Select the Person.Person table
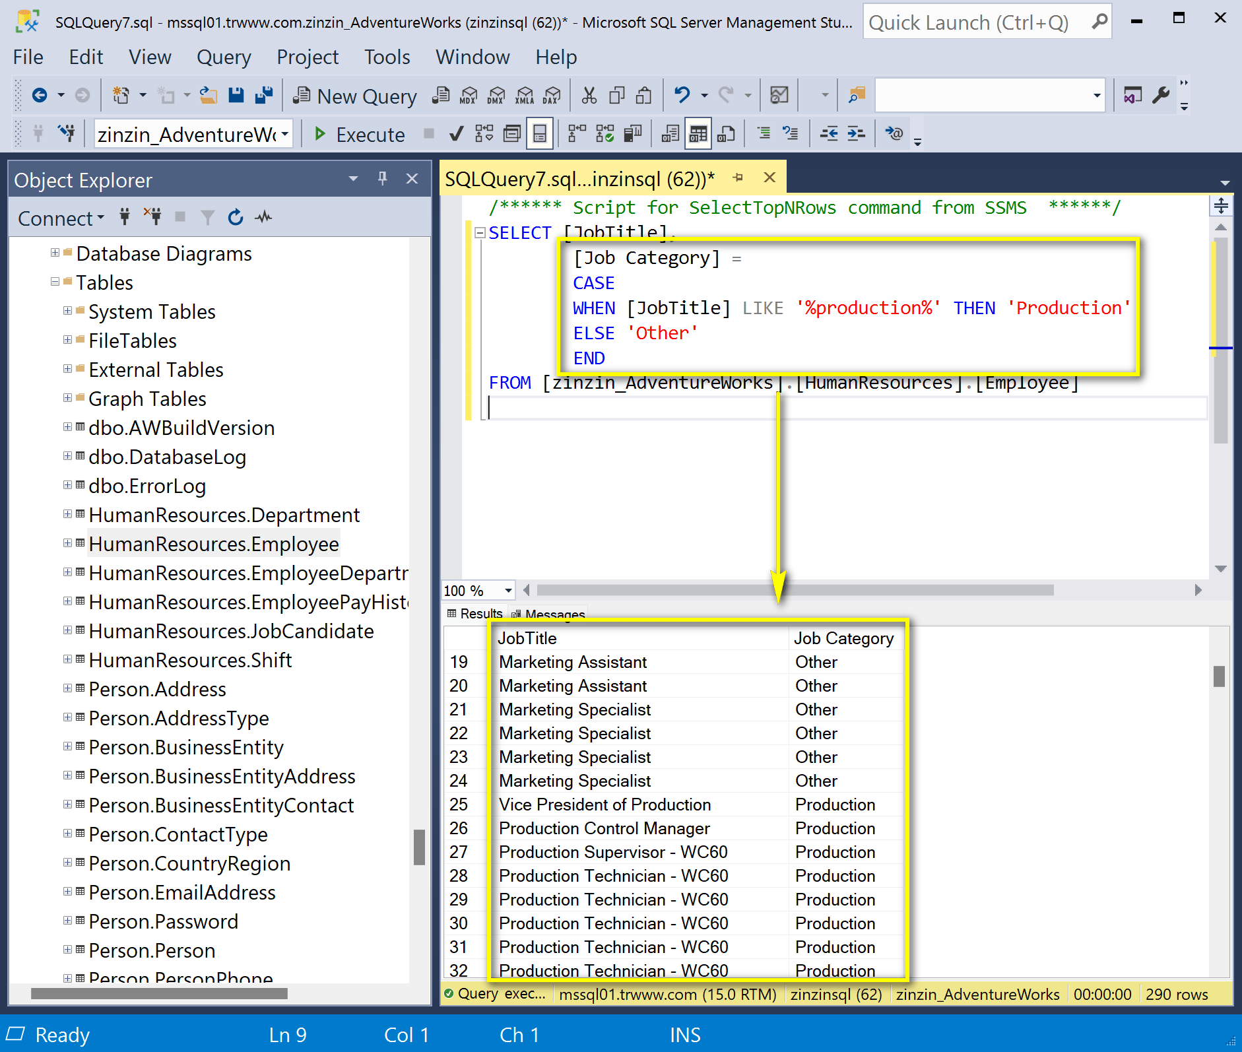Viewport: 1242px width, 1052px height. [152, 950]
